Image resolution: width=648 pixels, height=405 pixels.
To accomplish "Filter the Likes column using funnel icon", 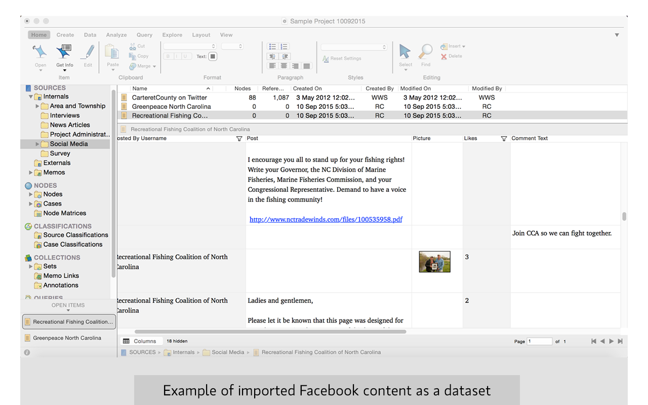I will click(504, 139).
